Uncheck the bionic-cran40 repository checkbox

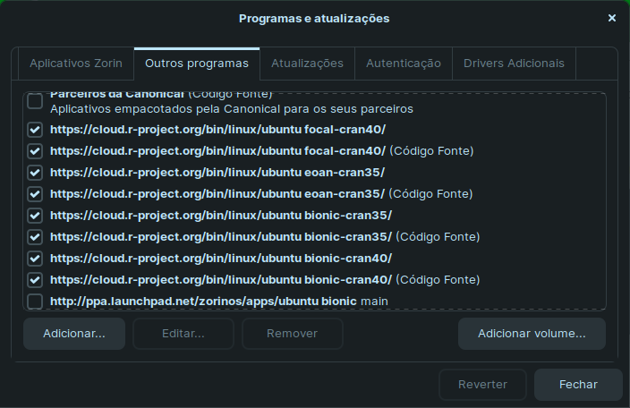[x=35, y=259]
